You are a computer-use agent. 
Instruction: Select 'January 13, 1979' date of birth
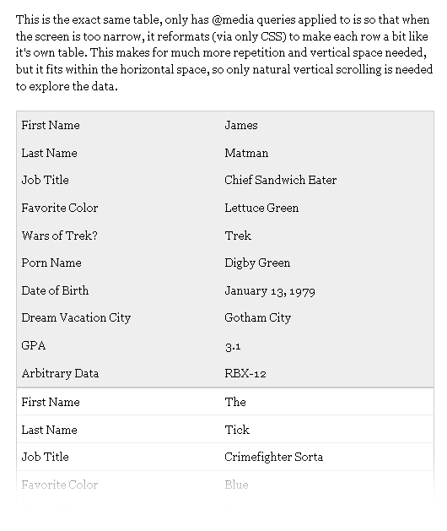pyautogui.click(x=270, y=291)
